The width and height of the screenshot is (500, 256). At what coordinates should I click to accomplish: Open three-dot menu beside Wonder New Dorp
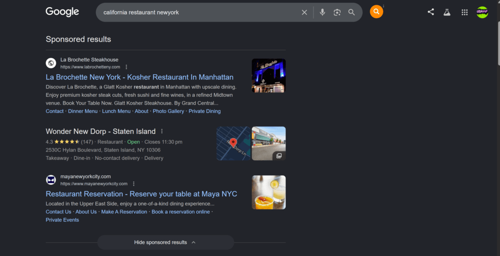(162, 131)
